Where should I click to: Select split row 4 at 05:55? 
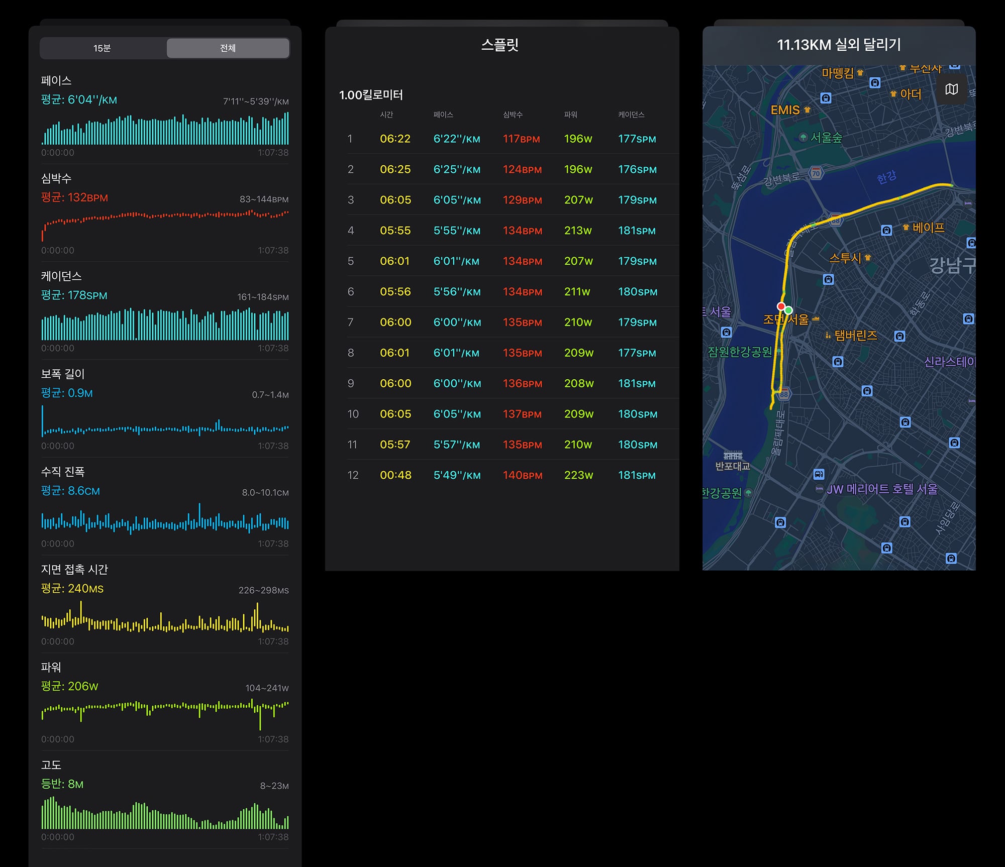(513, 231)
